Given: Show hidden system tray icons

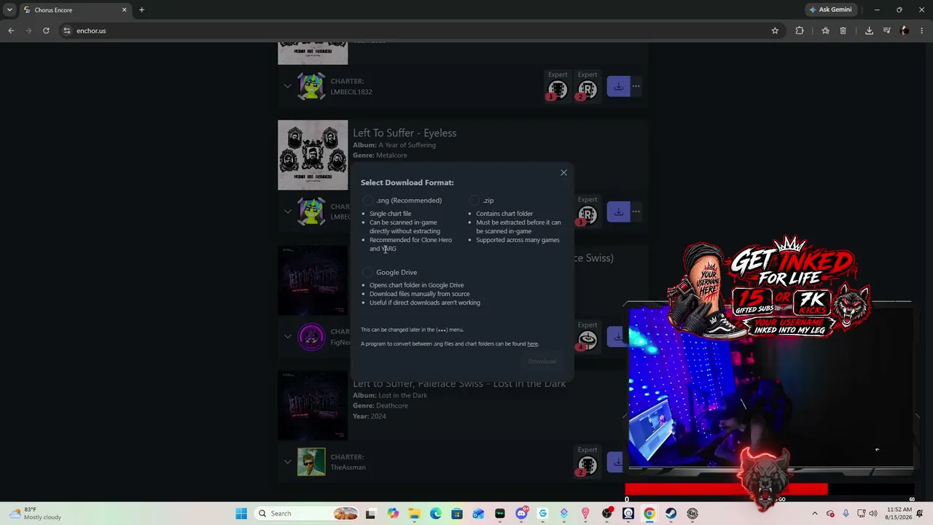Looking at the screenshot, I should pyautogui.click(x=815, y=513).
